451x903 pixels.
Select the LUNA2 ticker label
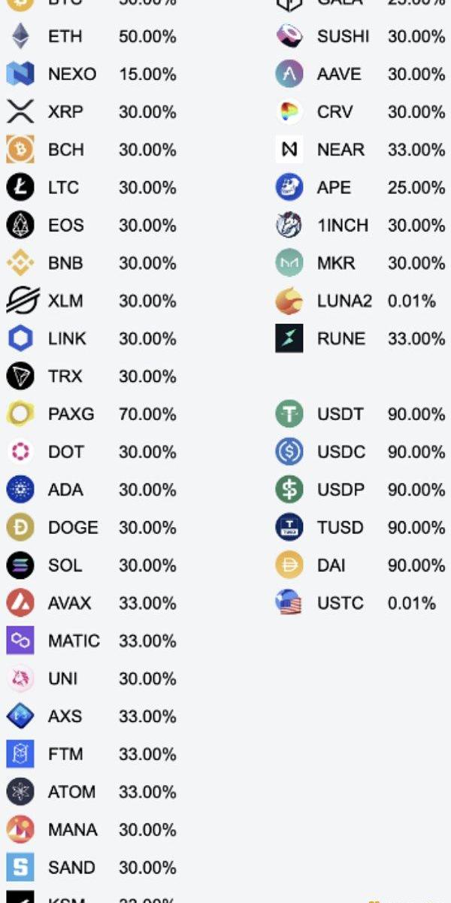pyautogui.click(x=344, y=301)
